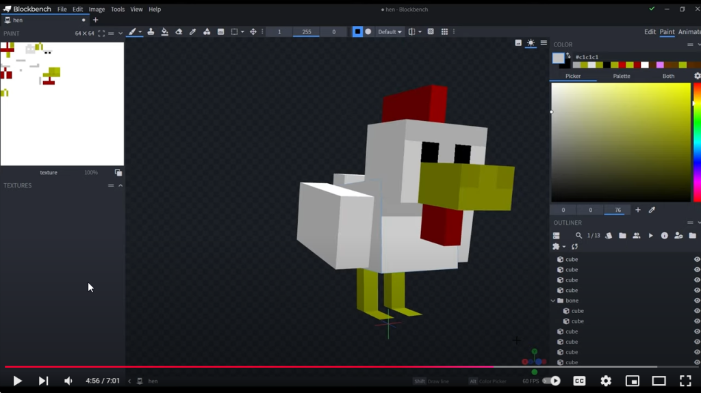Toggle visibility of the bone group

[x=697, y=301]
